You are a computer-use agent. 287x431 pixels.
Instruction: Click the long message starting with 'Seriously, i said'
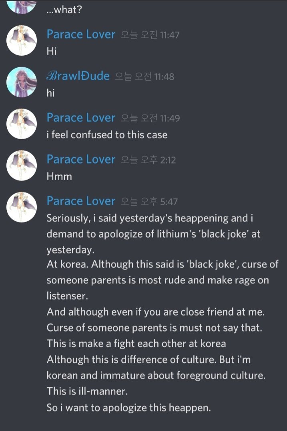tap(163, 313)
